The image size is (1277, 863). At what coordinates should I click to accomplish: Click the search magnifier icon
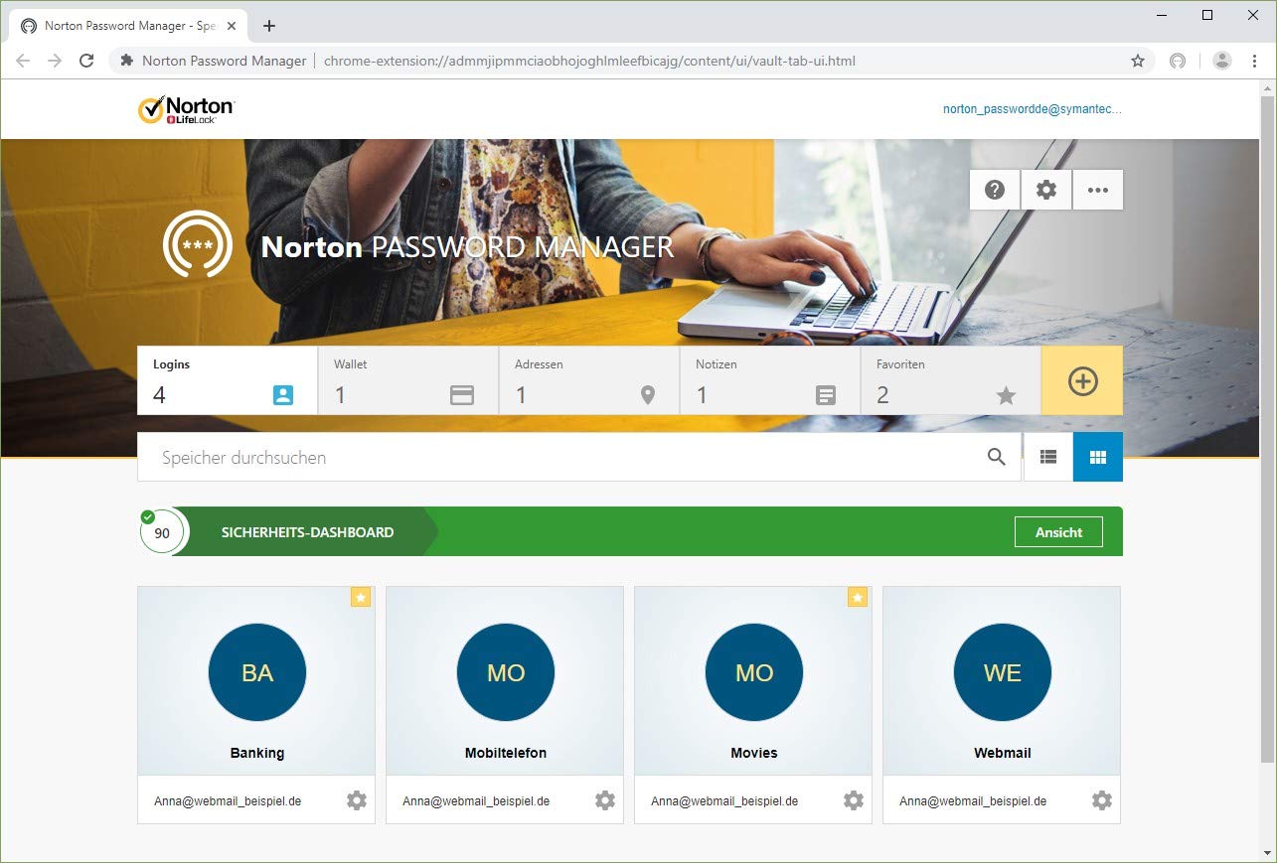(x=996, y=457)
